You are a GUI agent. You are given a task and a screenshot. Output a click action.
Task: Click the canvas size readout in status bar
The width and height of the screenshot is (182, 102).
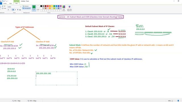click(x=32, y=101)
